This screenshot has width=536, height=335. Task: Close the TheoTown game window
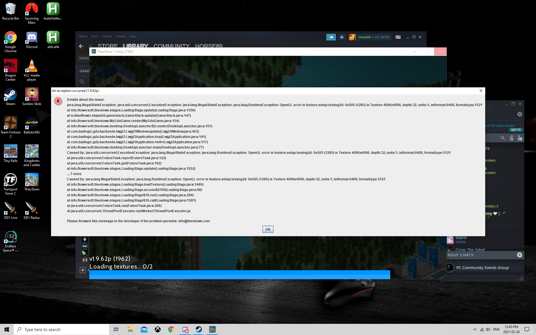click(x=440, y=52)
